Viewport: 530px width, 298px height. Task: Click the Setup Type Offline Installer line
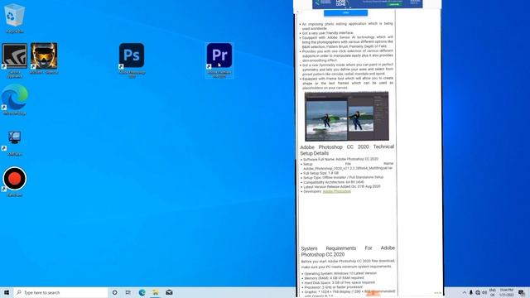tap(343, 177)
